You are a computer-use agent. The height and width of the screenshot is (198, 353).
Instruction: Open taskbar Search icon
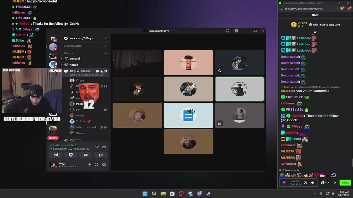[x=154, y=194]
